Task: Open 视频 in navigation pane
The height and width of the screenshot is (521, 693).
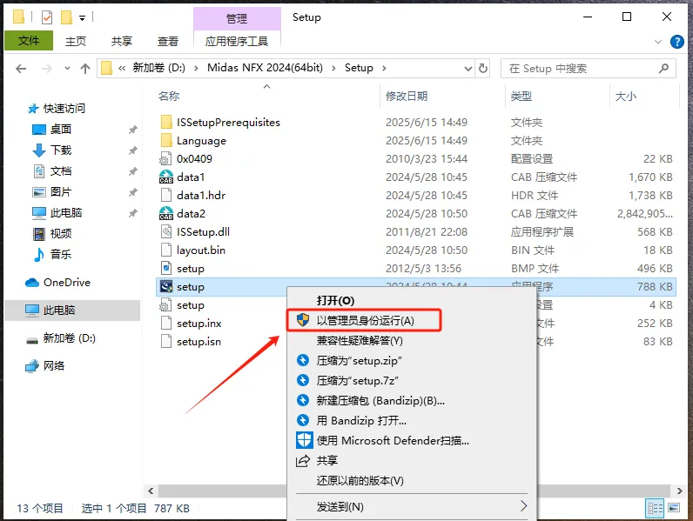Action: pyautogui.click(x=61, y=234)
